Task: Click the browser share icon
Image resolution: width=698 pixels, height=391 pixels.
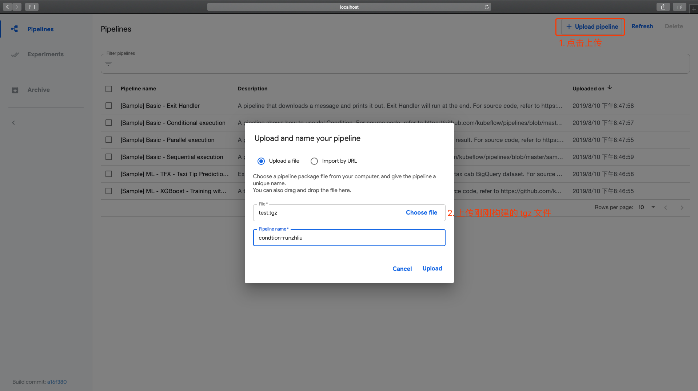Action: [663, 7]
